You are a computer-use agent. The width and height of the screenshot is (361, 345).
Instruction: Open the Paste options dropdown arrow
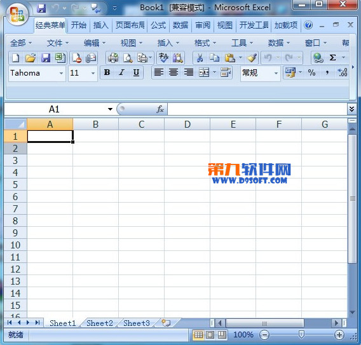tap(241, 58)
